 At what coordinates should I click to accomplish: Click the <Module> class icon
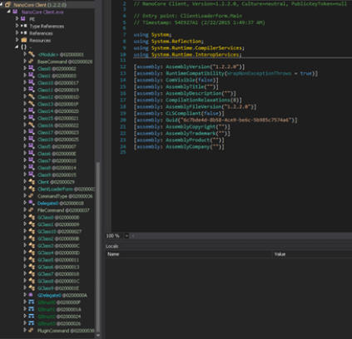(x=32, y=54)
